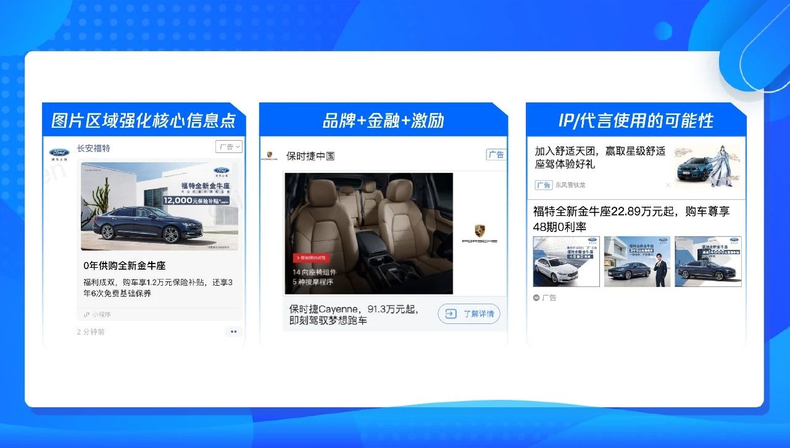Click the 广告 tag on Porsche ad
Screen dimensions: 790x448
[496, 155]
